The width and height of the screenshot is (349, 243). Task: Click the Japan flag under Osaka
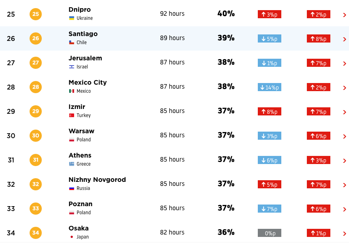point(71,237)
